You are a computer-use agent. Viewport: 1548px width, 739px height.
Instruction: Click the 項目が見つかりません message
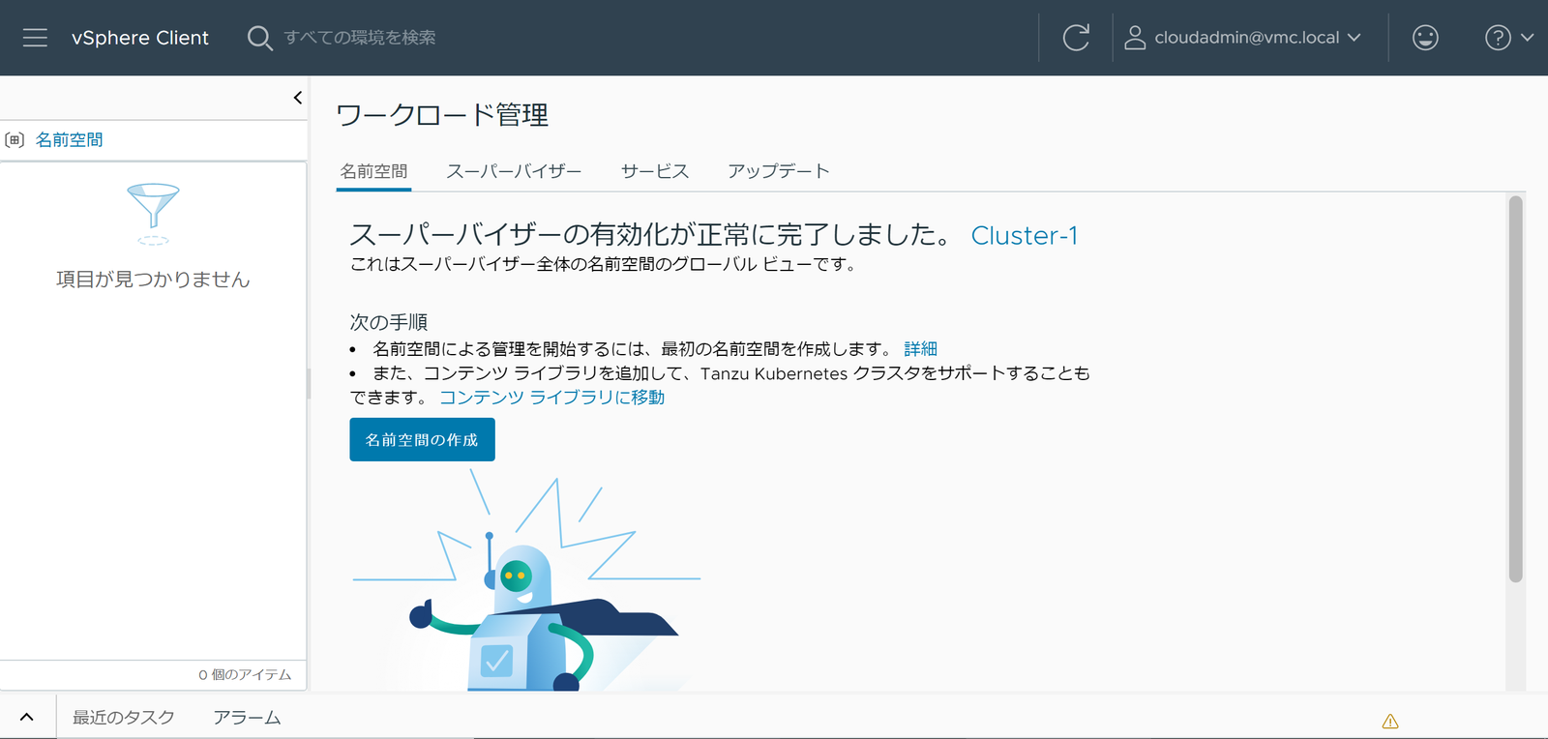[153, 280]
